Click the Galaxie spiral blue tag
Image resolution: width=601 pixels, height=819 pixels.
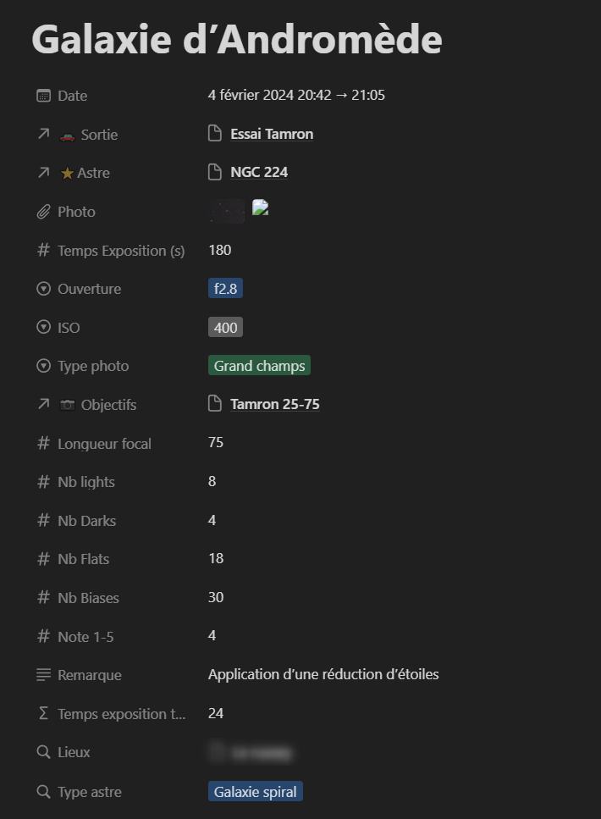tap(256, 792)
